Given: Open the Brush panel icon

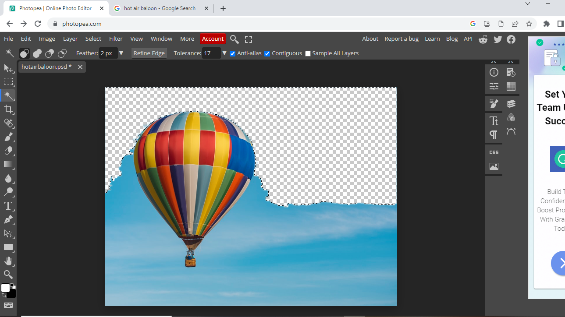Looking at the screenshot, I should point(494,104).
